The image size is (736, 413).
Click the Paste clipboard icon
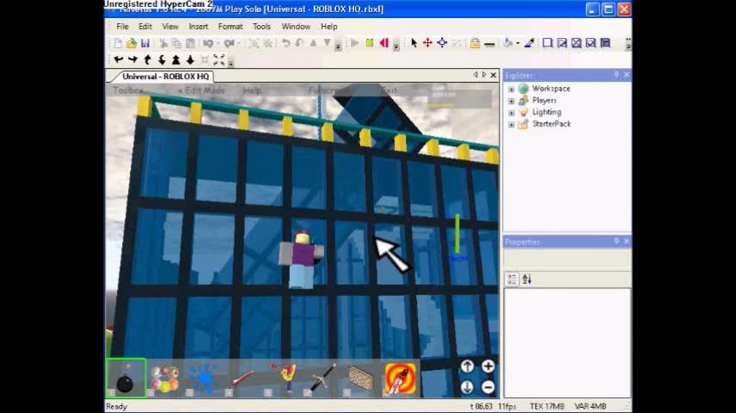(190, 43)
